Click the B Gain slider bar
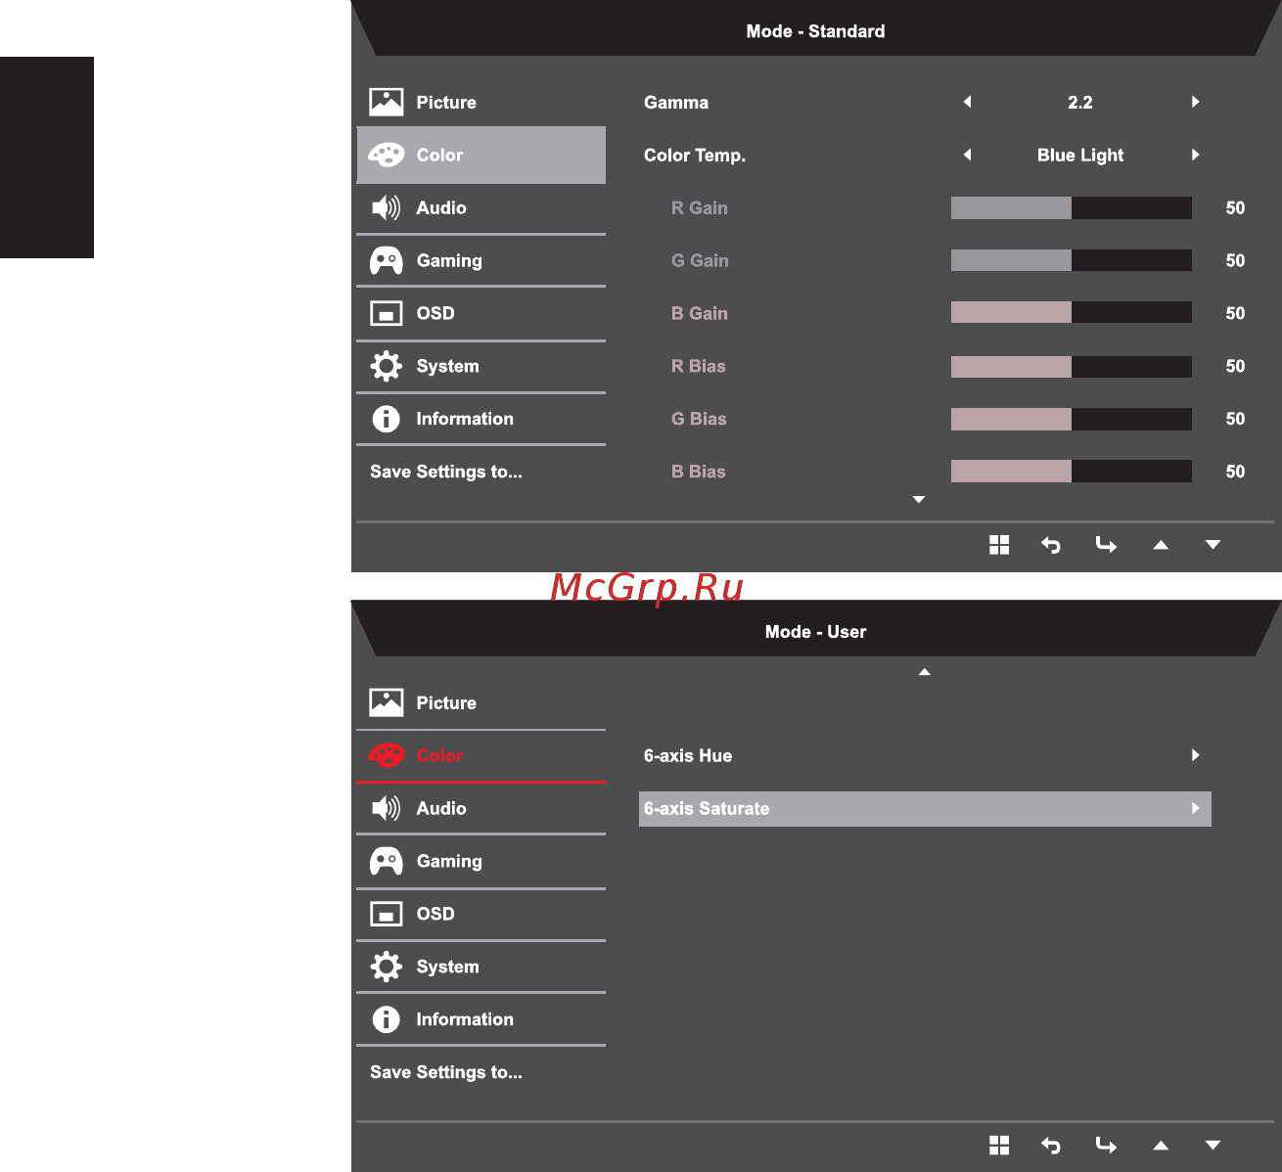The image size is (1282, 1172). coord(1072,313)
